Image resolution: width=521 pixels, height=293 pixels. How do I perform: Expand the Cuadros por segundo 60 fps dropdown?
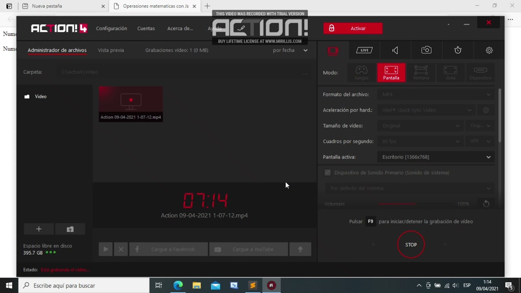tap(421, 141)
